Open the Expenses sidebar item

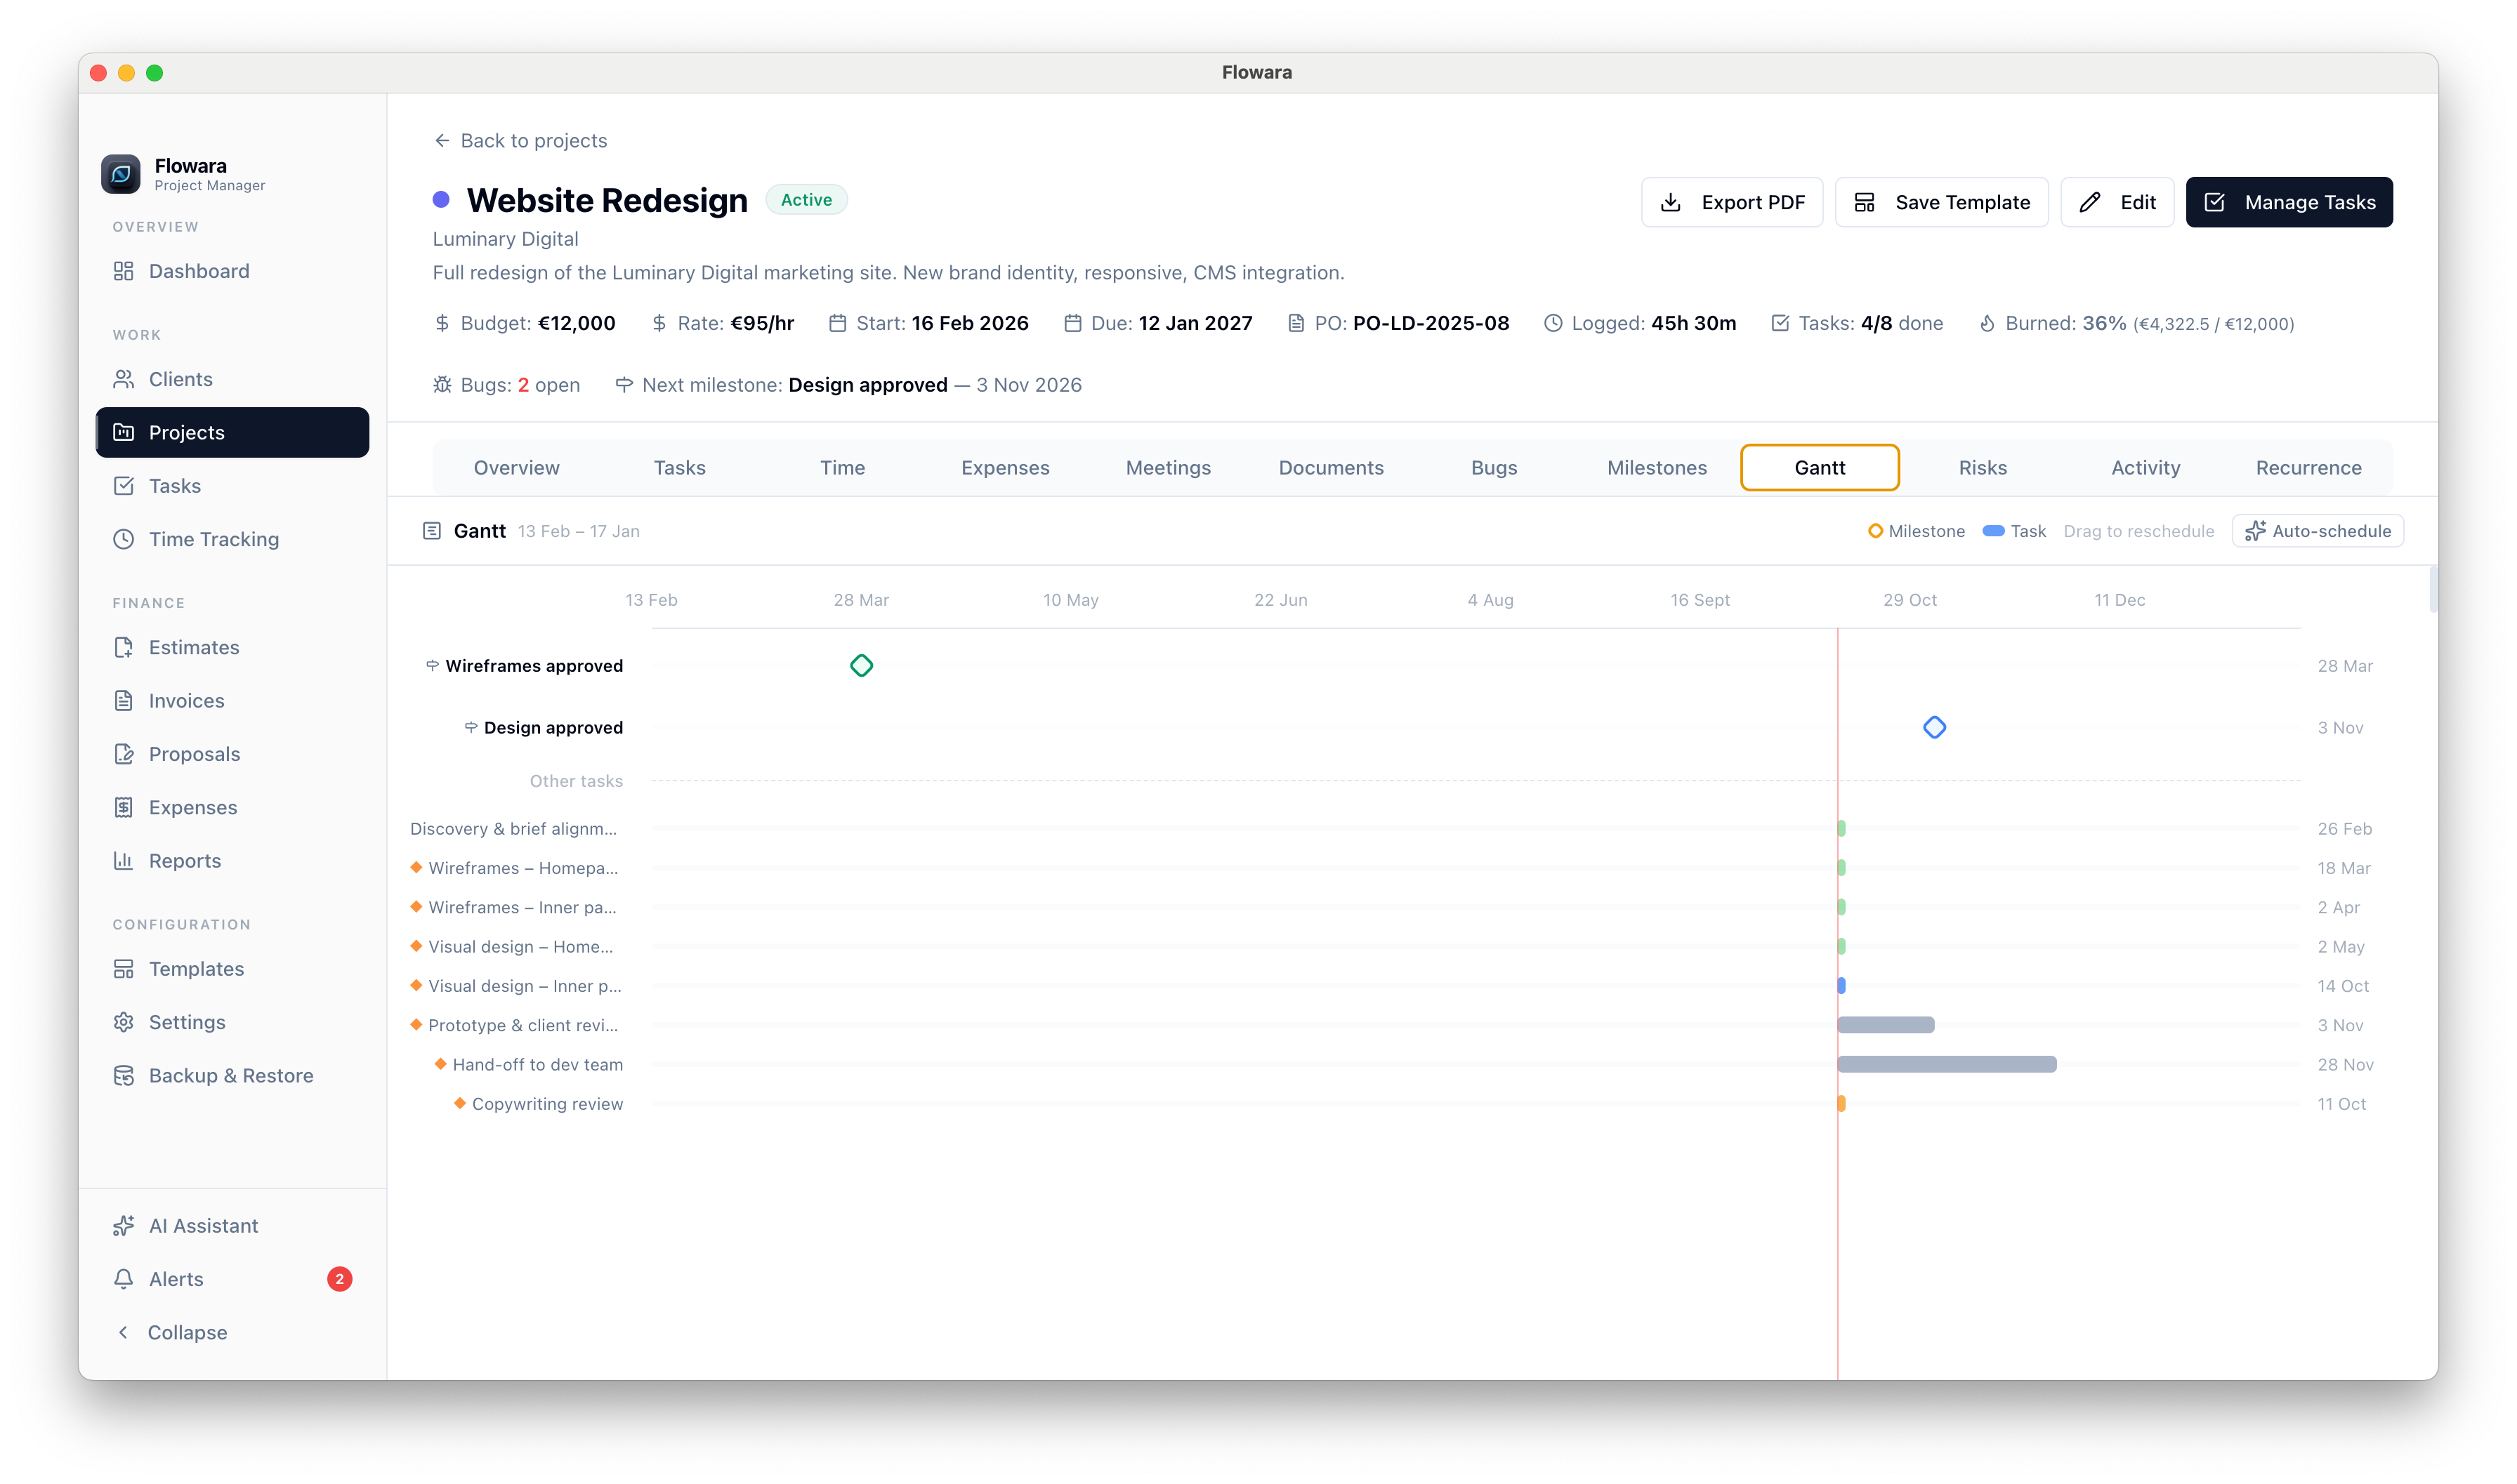pos(232,808)
